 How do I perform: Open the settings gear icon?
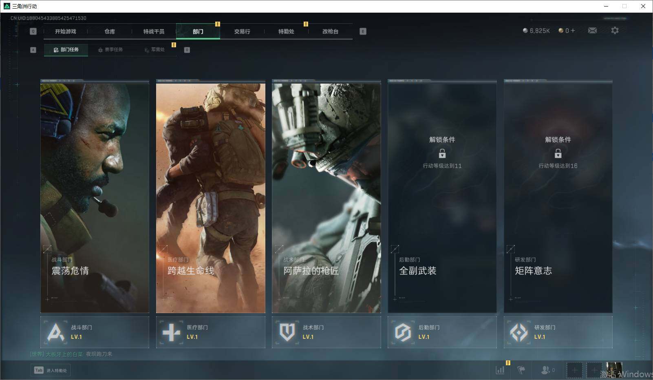pyautogui.click(x=615, y=31)
